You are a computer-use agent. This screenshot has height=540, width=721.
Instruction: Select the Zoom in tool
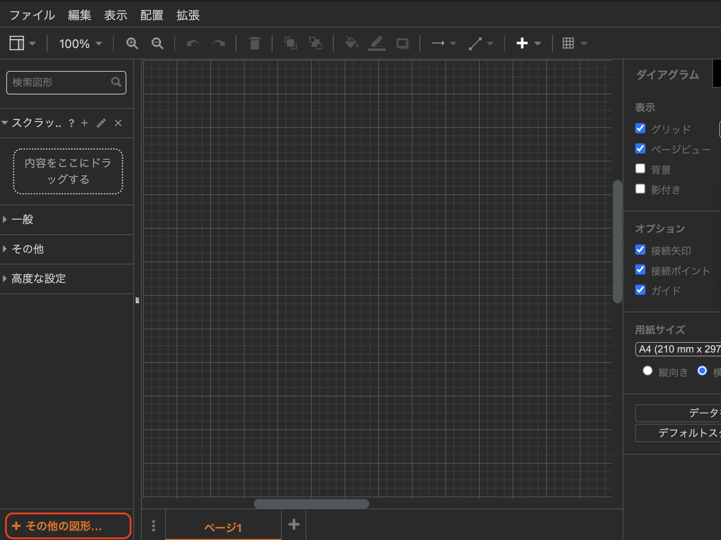132,43
